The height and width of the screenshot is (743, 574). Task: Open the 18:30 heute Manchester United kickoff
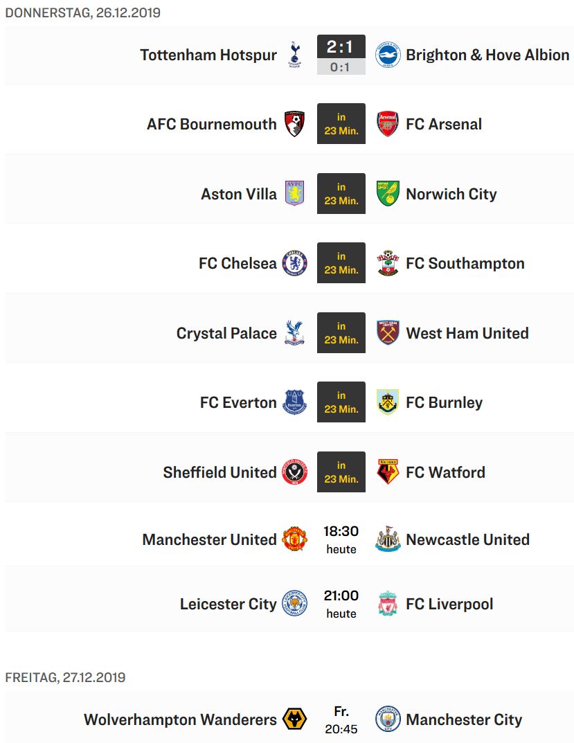point(341,539)
